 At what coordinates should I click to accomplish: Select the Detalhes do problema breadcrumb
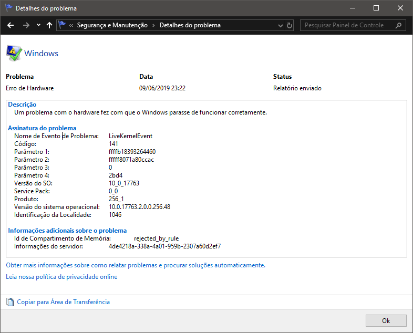[190, 25]
